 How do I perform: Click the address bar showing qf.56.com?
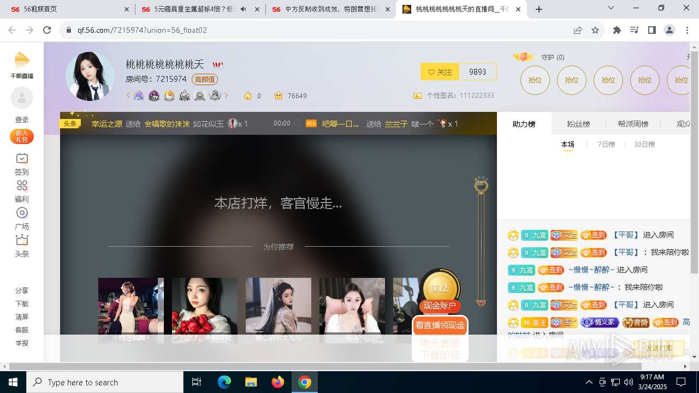314,31
